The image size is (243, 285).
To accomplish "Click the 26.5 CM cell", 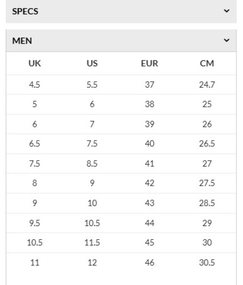I will click(x=207, y=143).
